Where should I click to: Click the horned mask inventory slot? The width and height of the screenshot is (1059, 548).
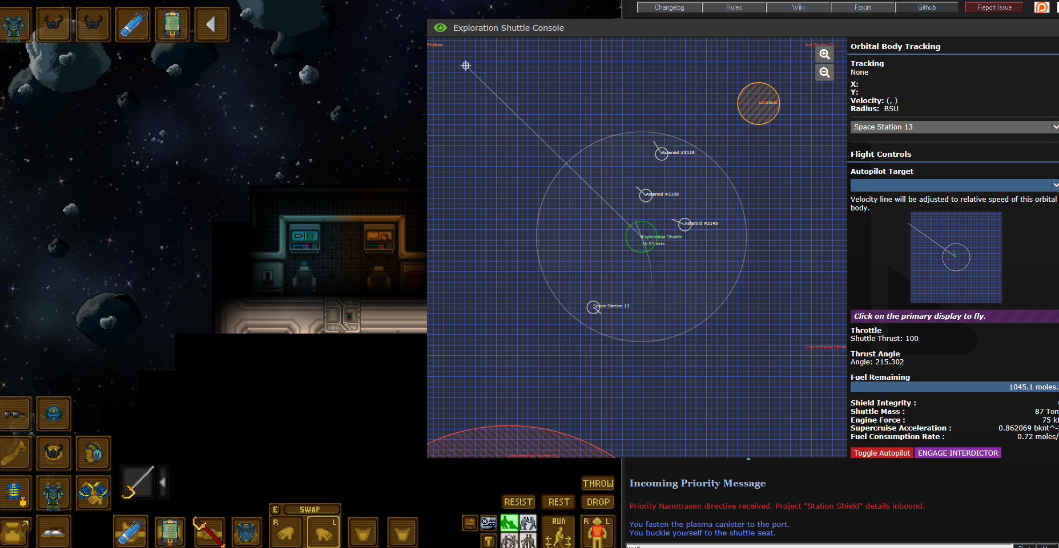[x=54, y=453]
